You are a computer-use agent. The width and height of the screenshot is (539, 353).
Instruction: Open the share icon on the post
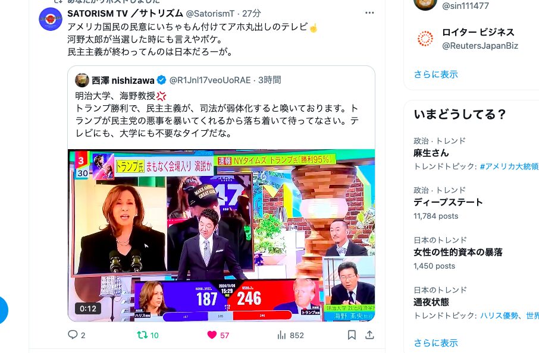[369, 335]
